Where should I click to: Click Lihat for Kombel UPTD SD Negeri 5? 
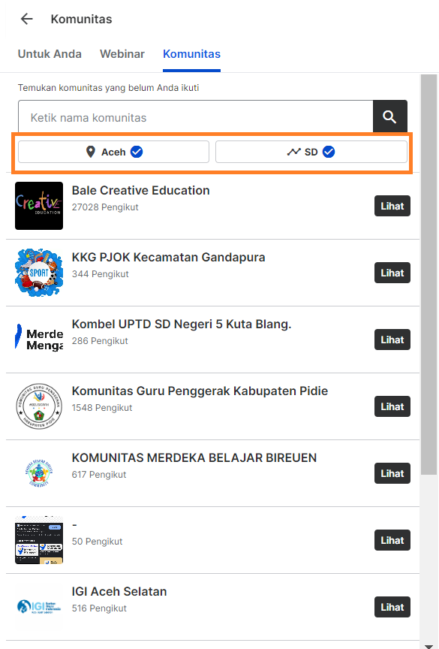tap(392, 340)
